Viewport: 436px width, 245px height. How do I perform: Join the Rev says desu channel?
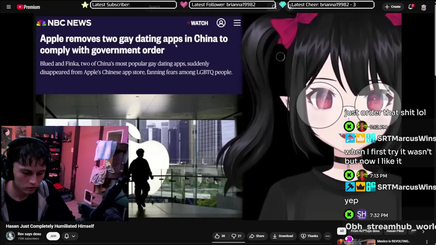click(53, 236)
